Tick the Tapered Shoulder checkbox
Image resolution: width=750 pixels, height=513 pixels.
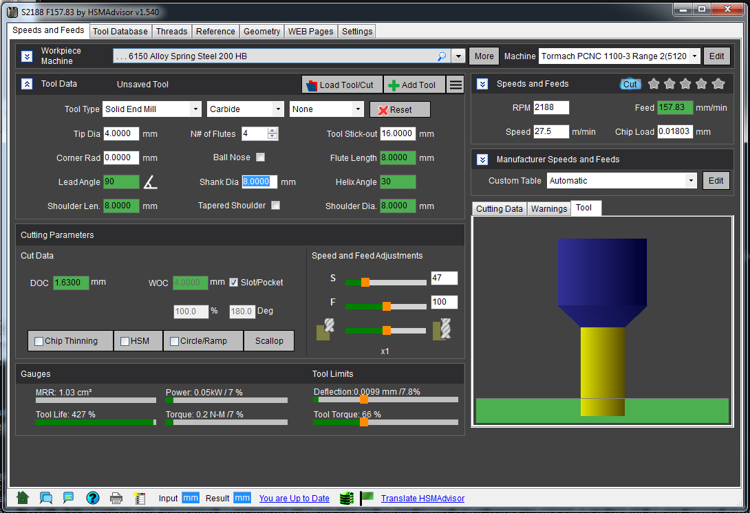[275, 205]
